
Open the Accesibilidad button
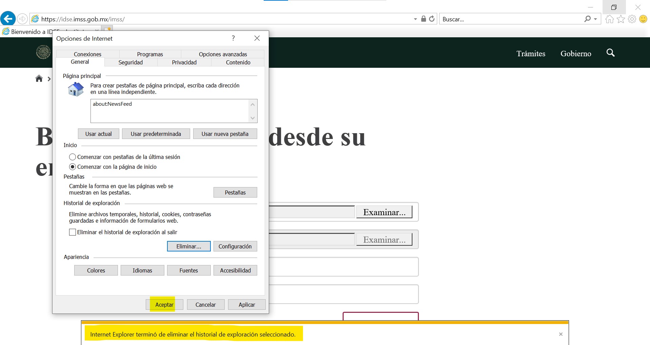point(235,270)
